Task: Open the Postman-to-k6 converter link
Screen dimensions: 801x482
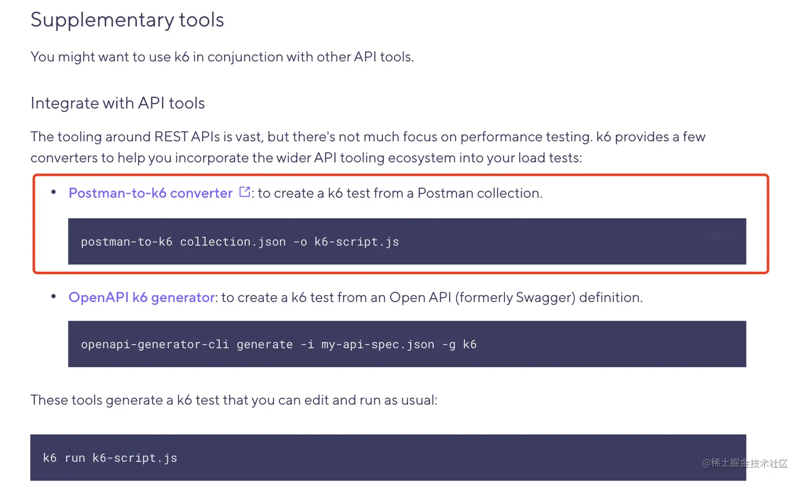Action: [x=150, y=193]
